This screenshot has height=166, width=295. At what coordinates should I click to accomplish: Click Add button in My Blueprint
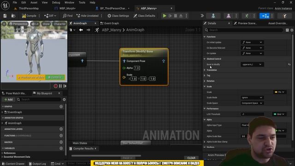coord(8,100)
